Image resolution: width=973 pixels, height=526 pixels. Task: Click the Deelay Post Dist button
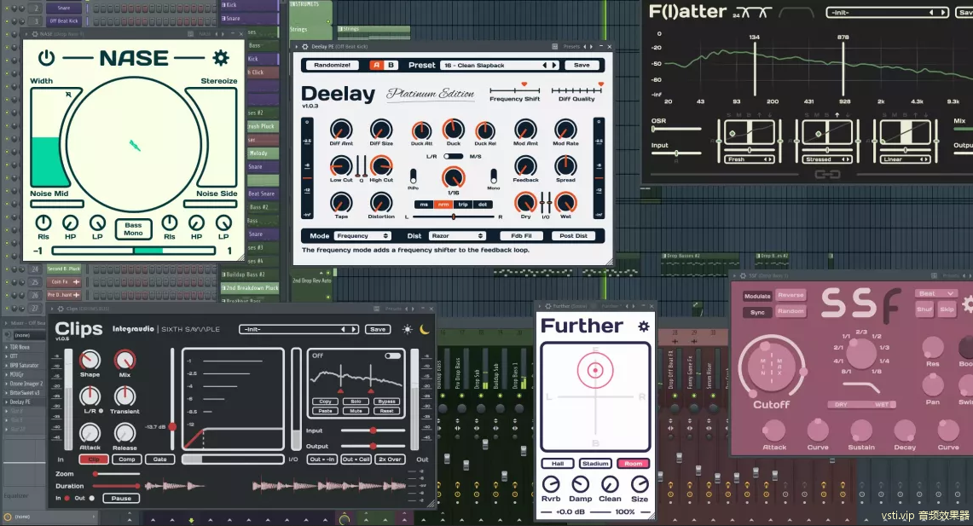point(573,235)
